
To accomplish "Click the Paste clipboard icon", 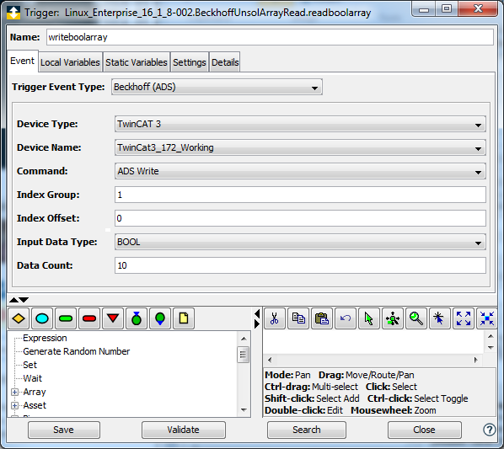I will tap(322, 318).
